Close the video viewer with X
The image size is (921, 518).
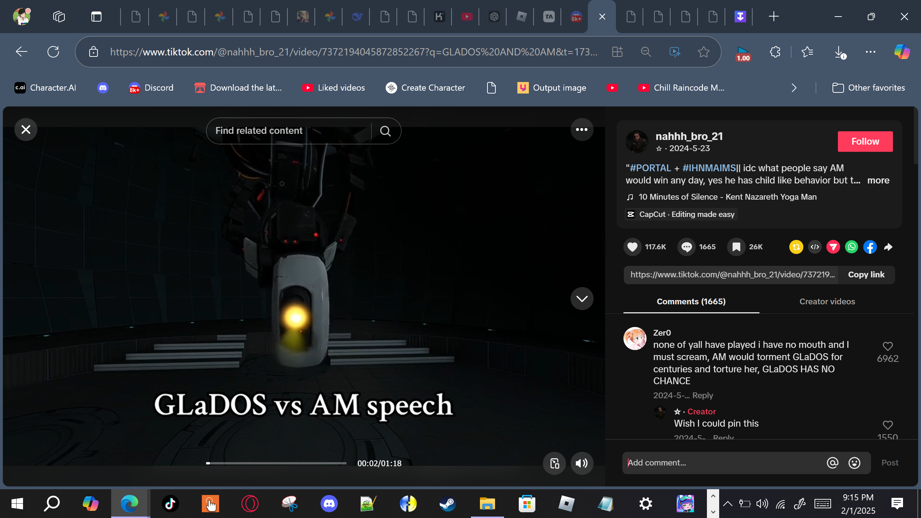click(x=26, y=129)
